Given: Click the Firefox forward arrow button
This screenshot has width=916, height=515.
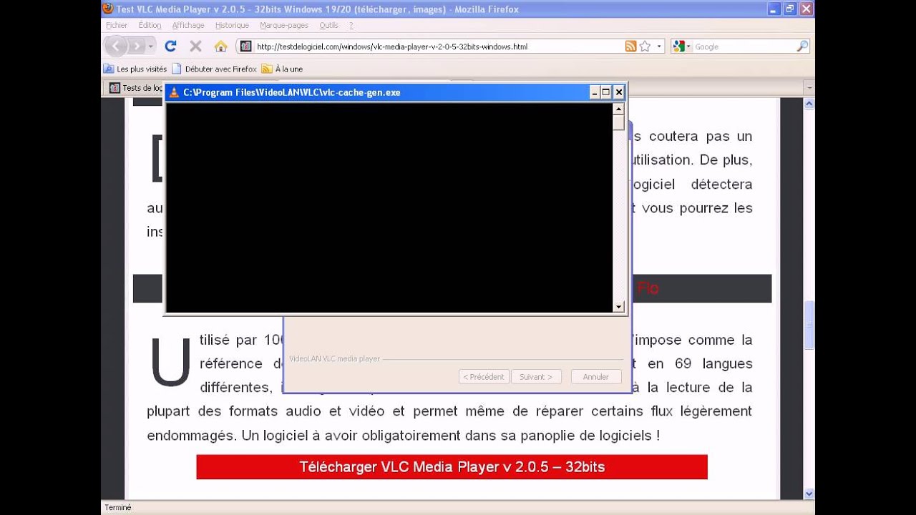Looking at the screenshot, I should (136, 46).
